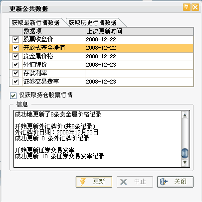Click the door icon on 关闭 button
The width and height of the screenshot is (202, 202).
(x=164, y=182)
